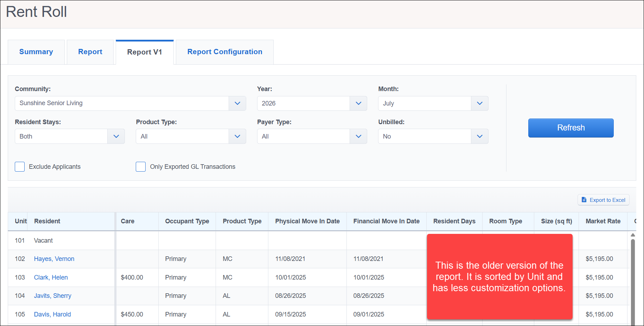The image size is (644, 326).
Task: Click Market Rate value for unit 102
Action: 599,259
